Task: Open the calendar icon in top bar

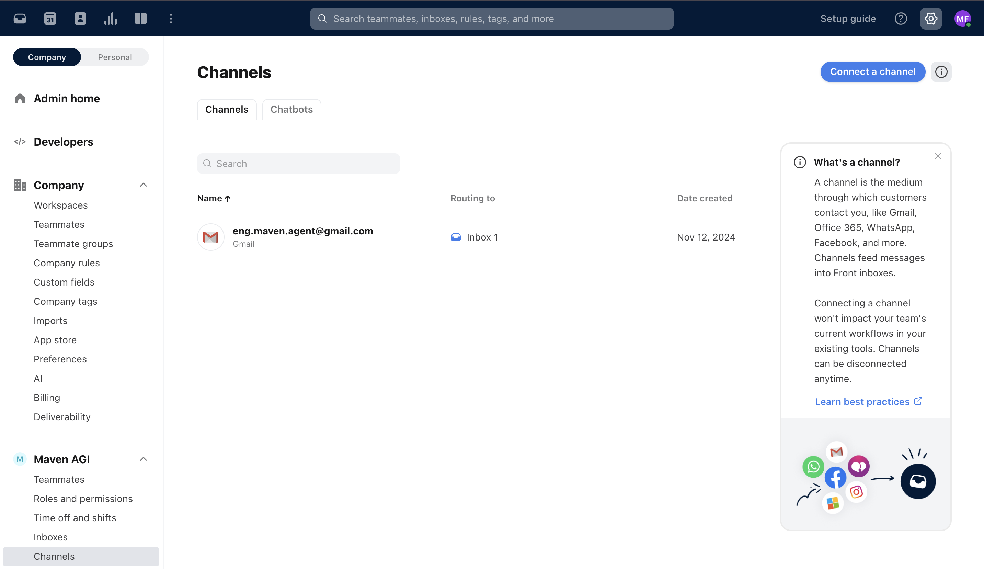Action: [x=50, y=18]
